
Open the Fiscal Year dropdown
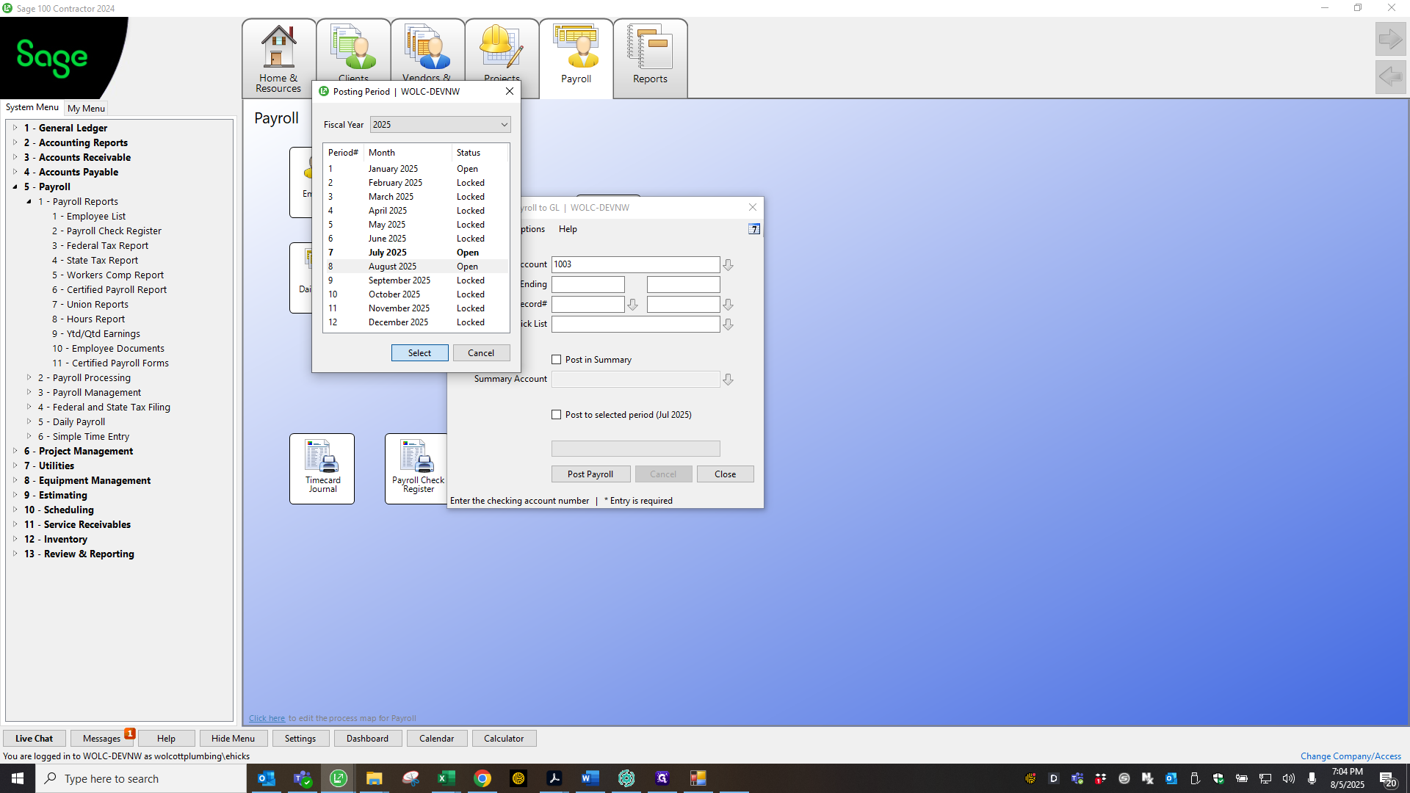[x=440, y=125]
